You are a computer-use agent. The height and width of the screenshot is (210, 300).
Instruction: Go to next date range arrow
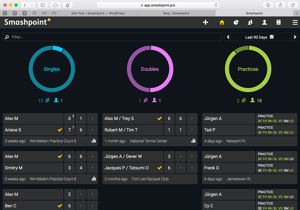294,37
